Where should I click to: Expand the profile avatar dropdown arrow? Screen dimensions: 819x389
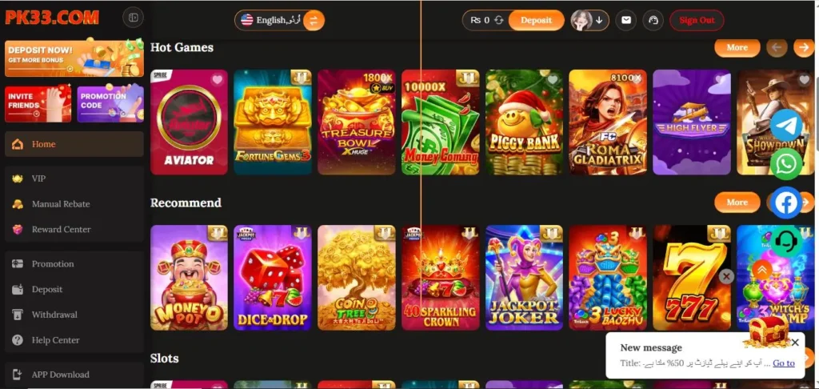tap(599, 20)
